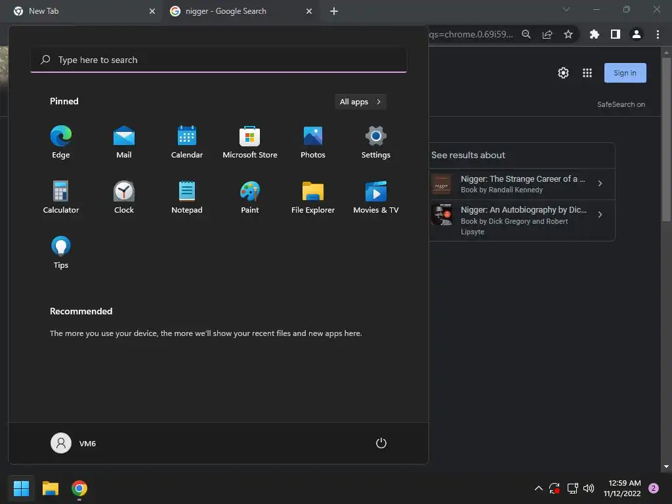Launch the Paint app
The image size is (672, 504).
[250, 197]
